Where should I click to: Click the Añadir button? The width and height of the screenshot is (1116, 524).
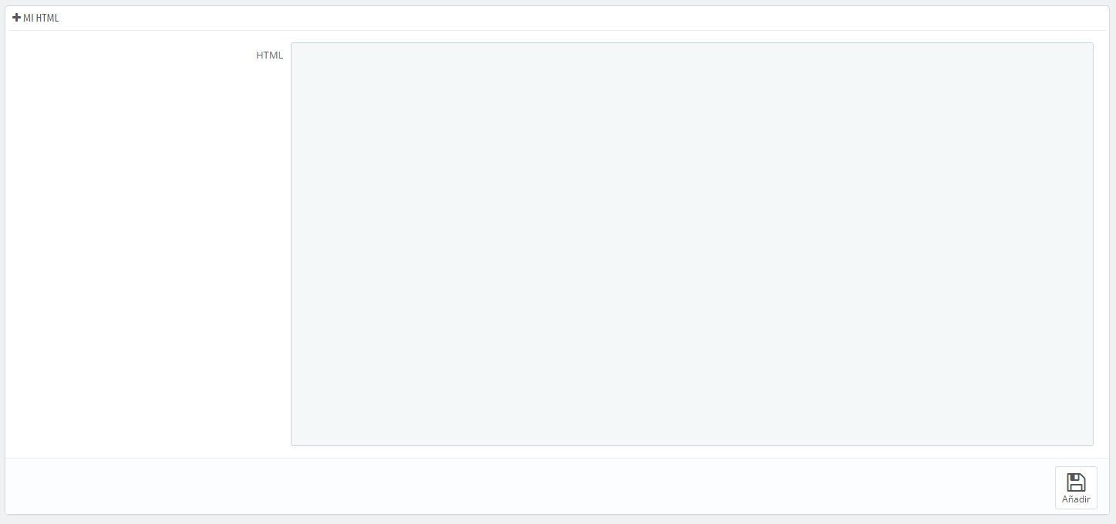coord(1076,488)
